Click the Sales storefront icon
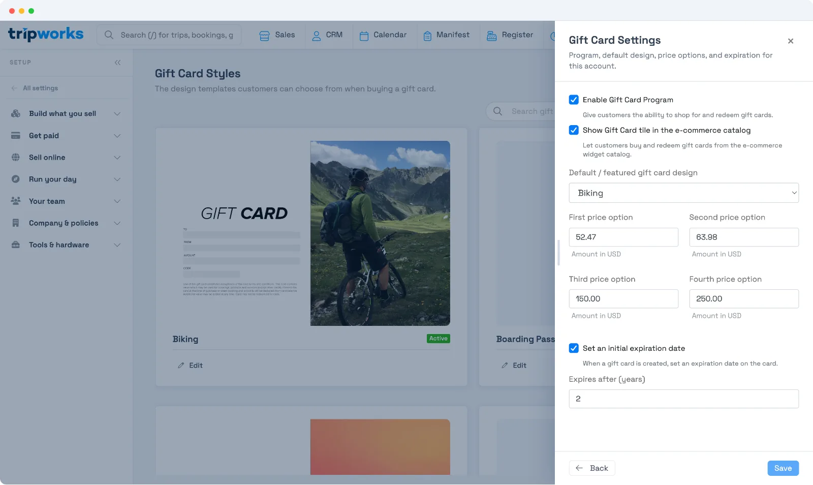 coord(264,36)
